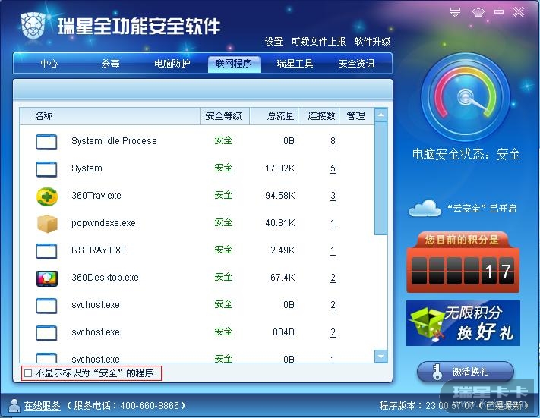Viewport: 540px width, 418px height.
Task: Click scrollbar down arrow in process list
Action: (x=381, y=356)
